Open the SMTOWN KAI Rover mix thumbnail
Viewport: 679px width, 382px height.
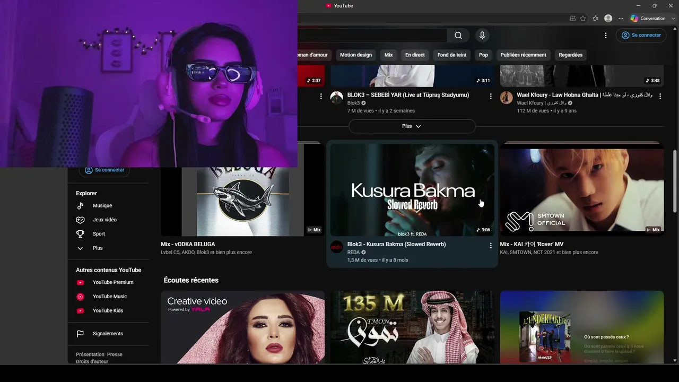pyautogui.click(x=581, y=190)
